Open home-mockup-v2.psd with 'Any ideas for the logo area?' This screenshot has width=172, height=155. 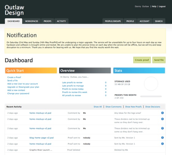[x=40, y=113]
